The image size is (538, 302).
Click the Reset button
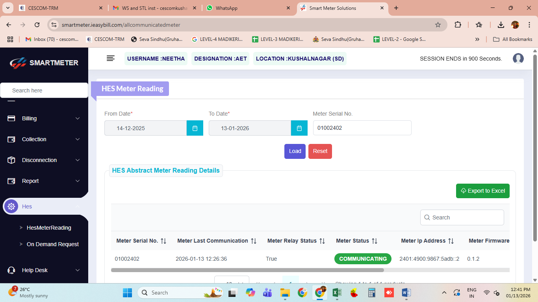point(320,151)
